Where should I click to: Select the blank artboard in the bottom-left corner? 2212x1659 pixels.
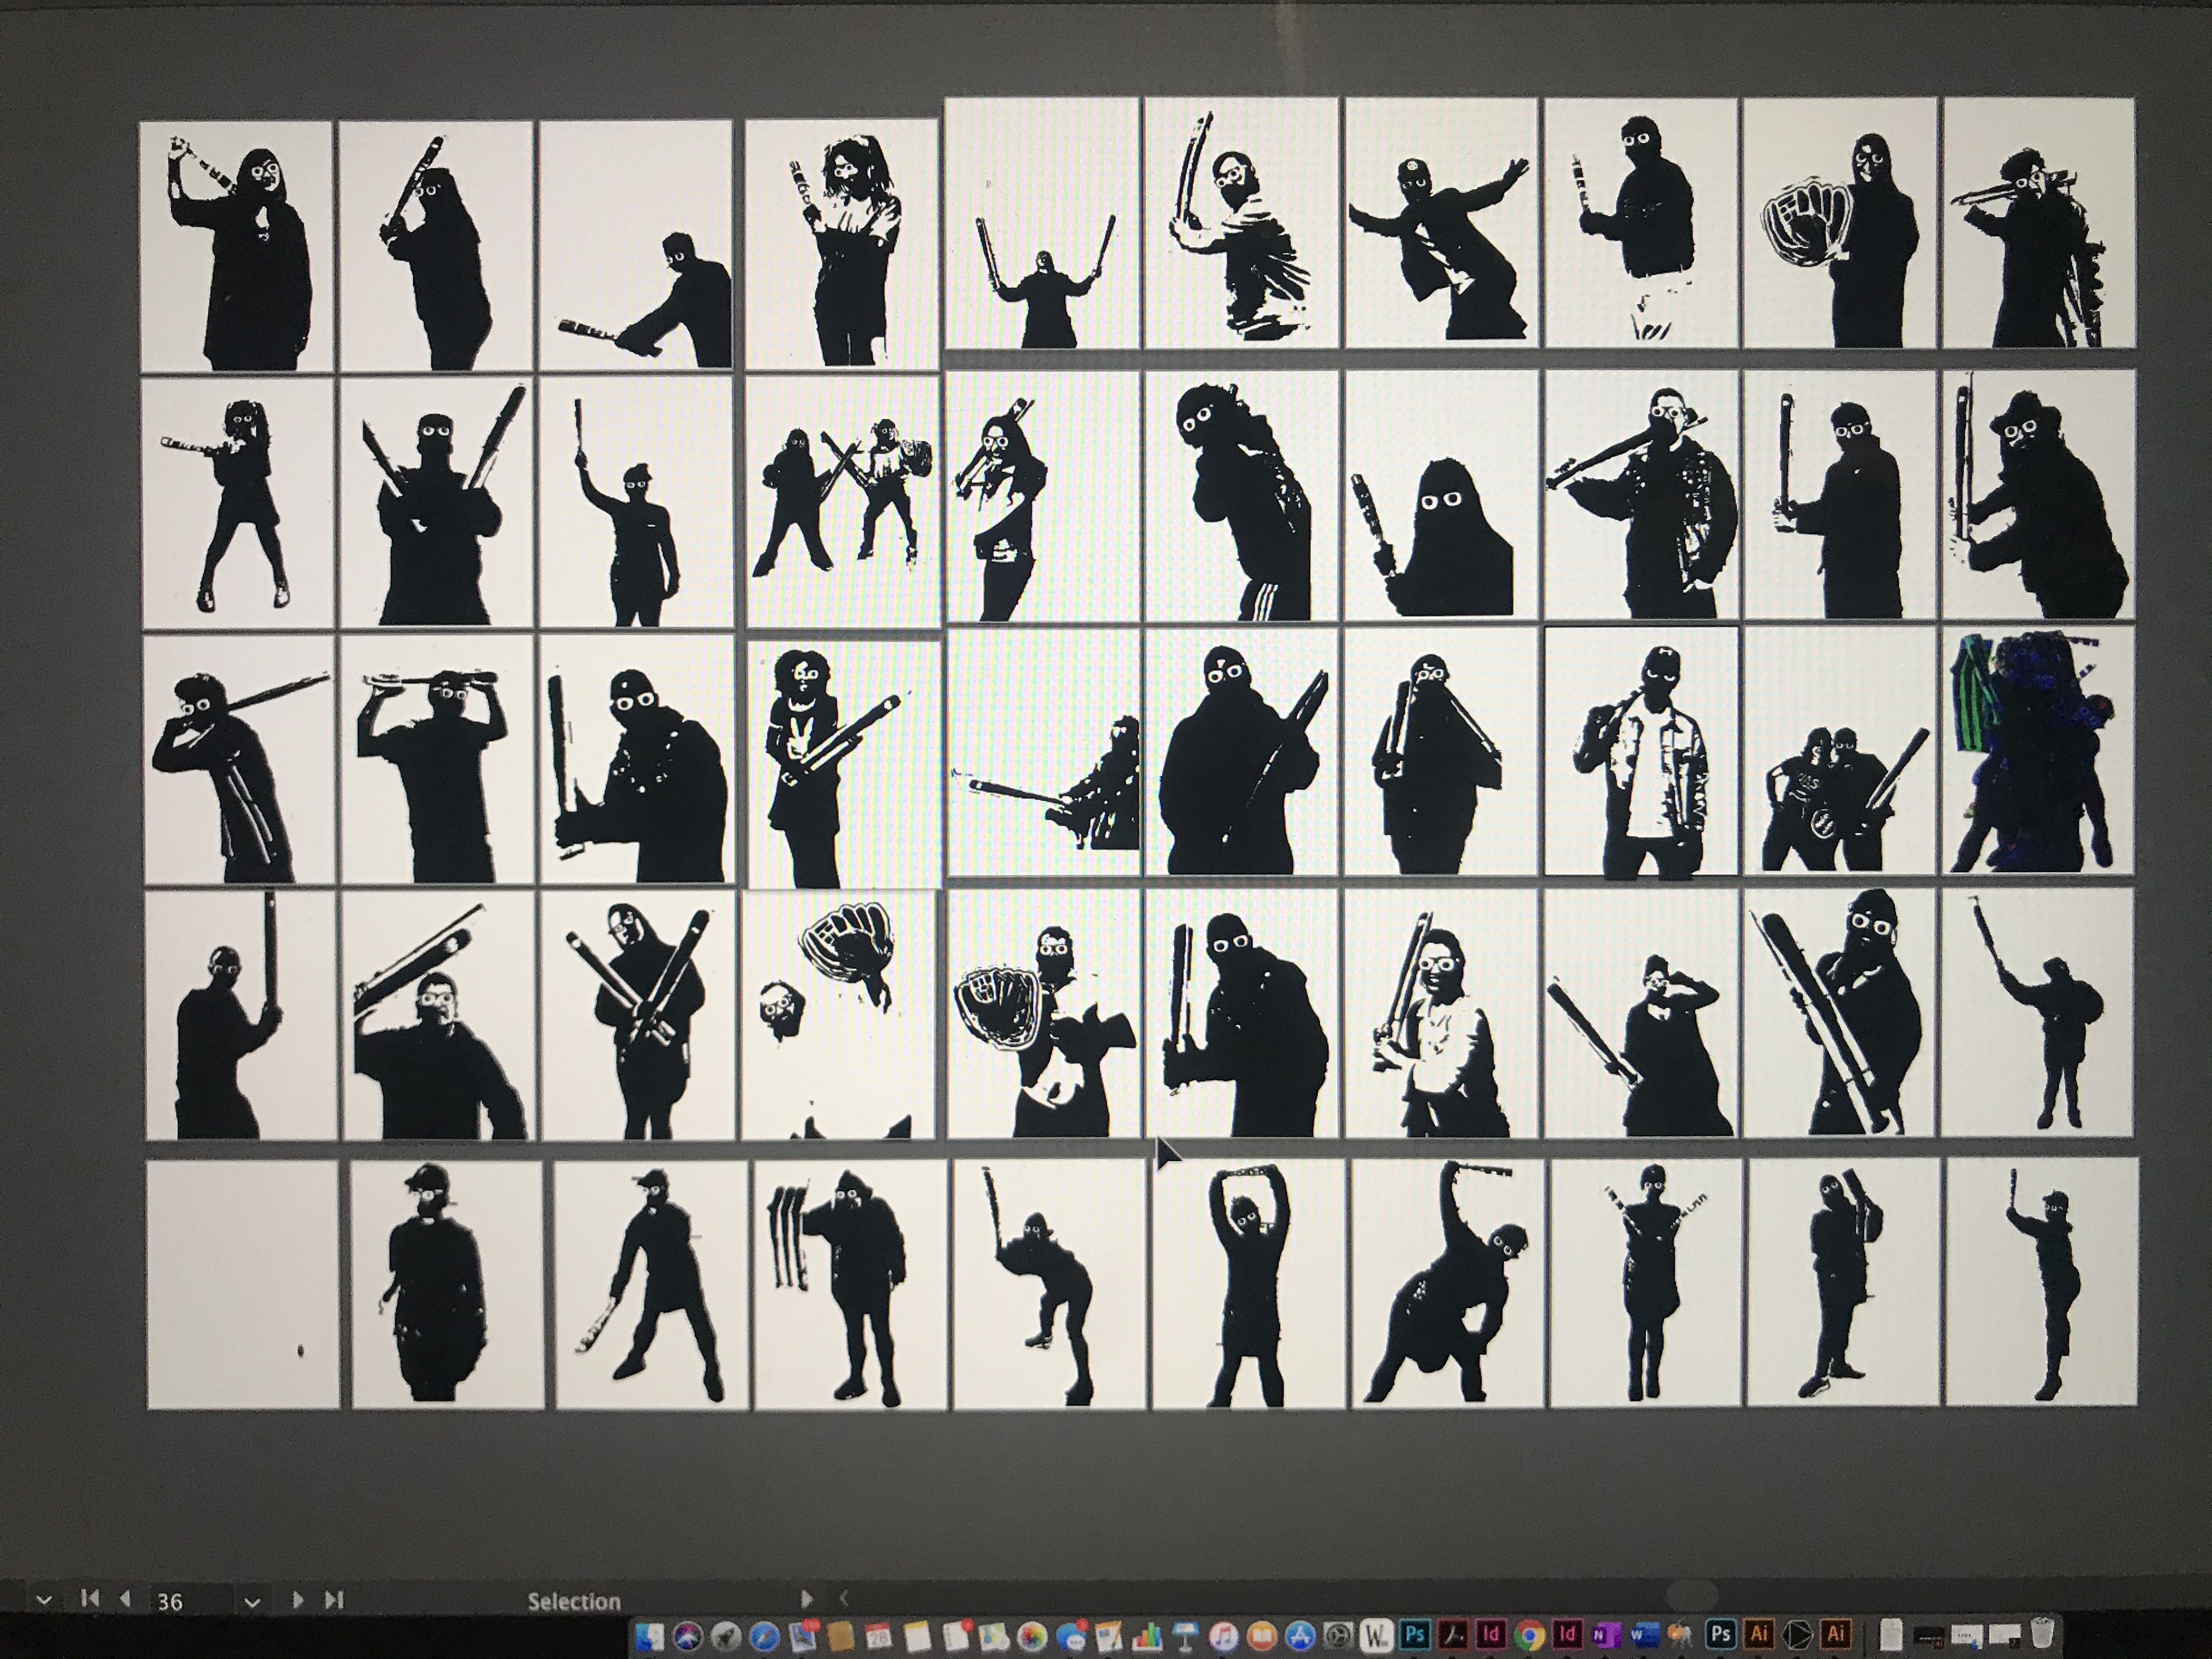(x=243, y=1284)
